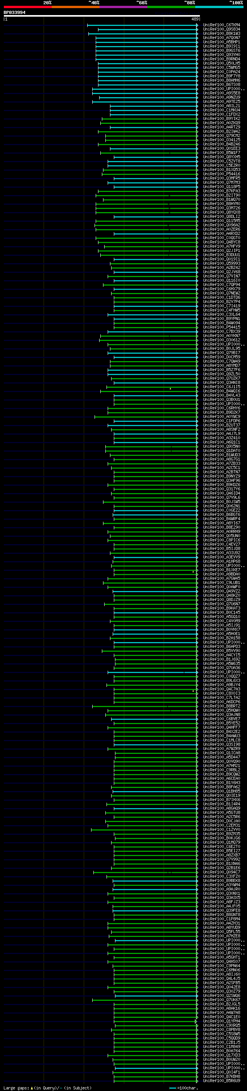Open hit UniRef100_A5BHP1

click(x=221, y=42)
